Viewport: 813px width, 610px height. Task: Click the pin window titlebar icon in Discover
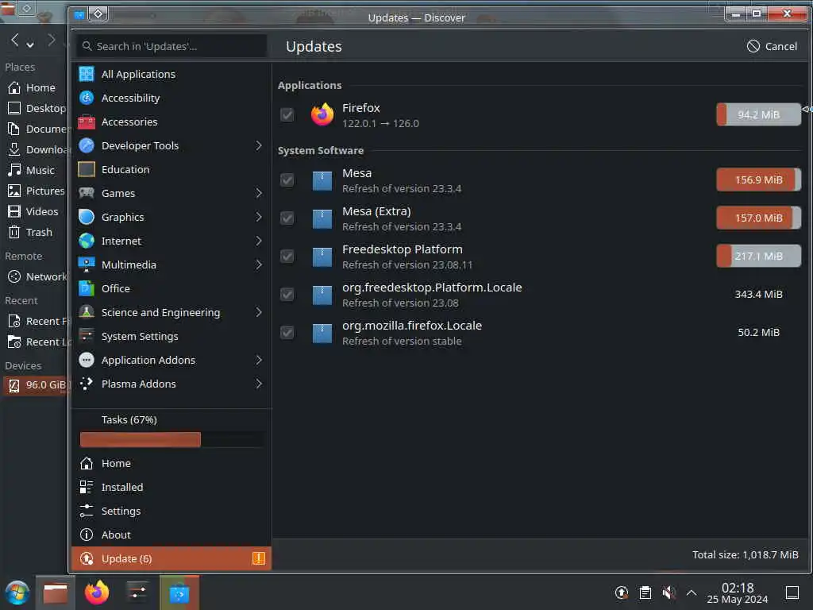click(x=98, y=14)
